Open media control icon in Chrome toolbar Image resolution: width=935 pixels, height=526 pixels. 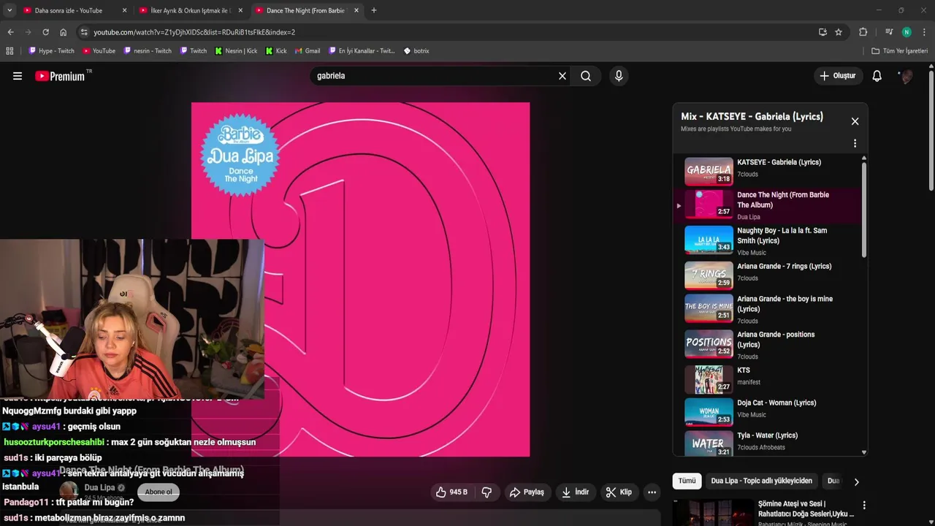pyautogui.click(x=889, y=32)
